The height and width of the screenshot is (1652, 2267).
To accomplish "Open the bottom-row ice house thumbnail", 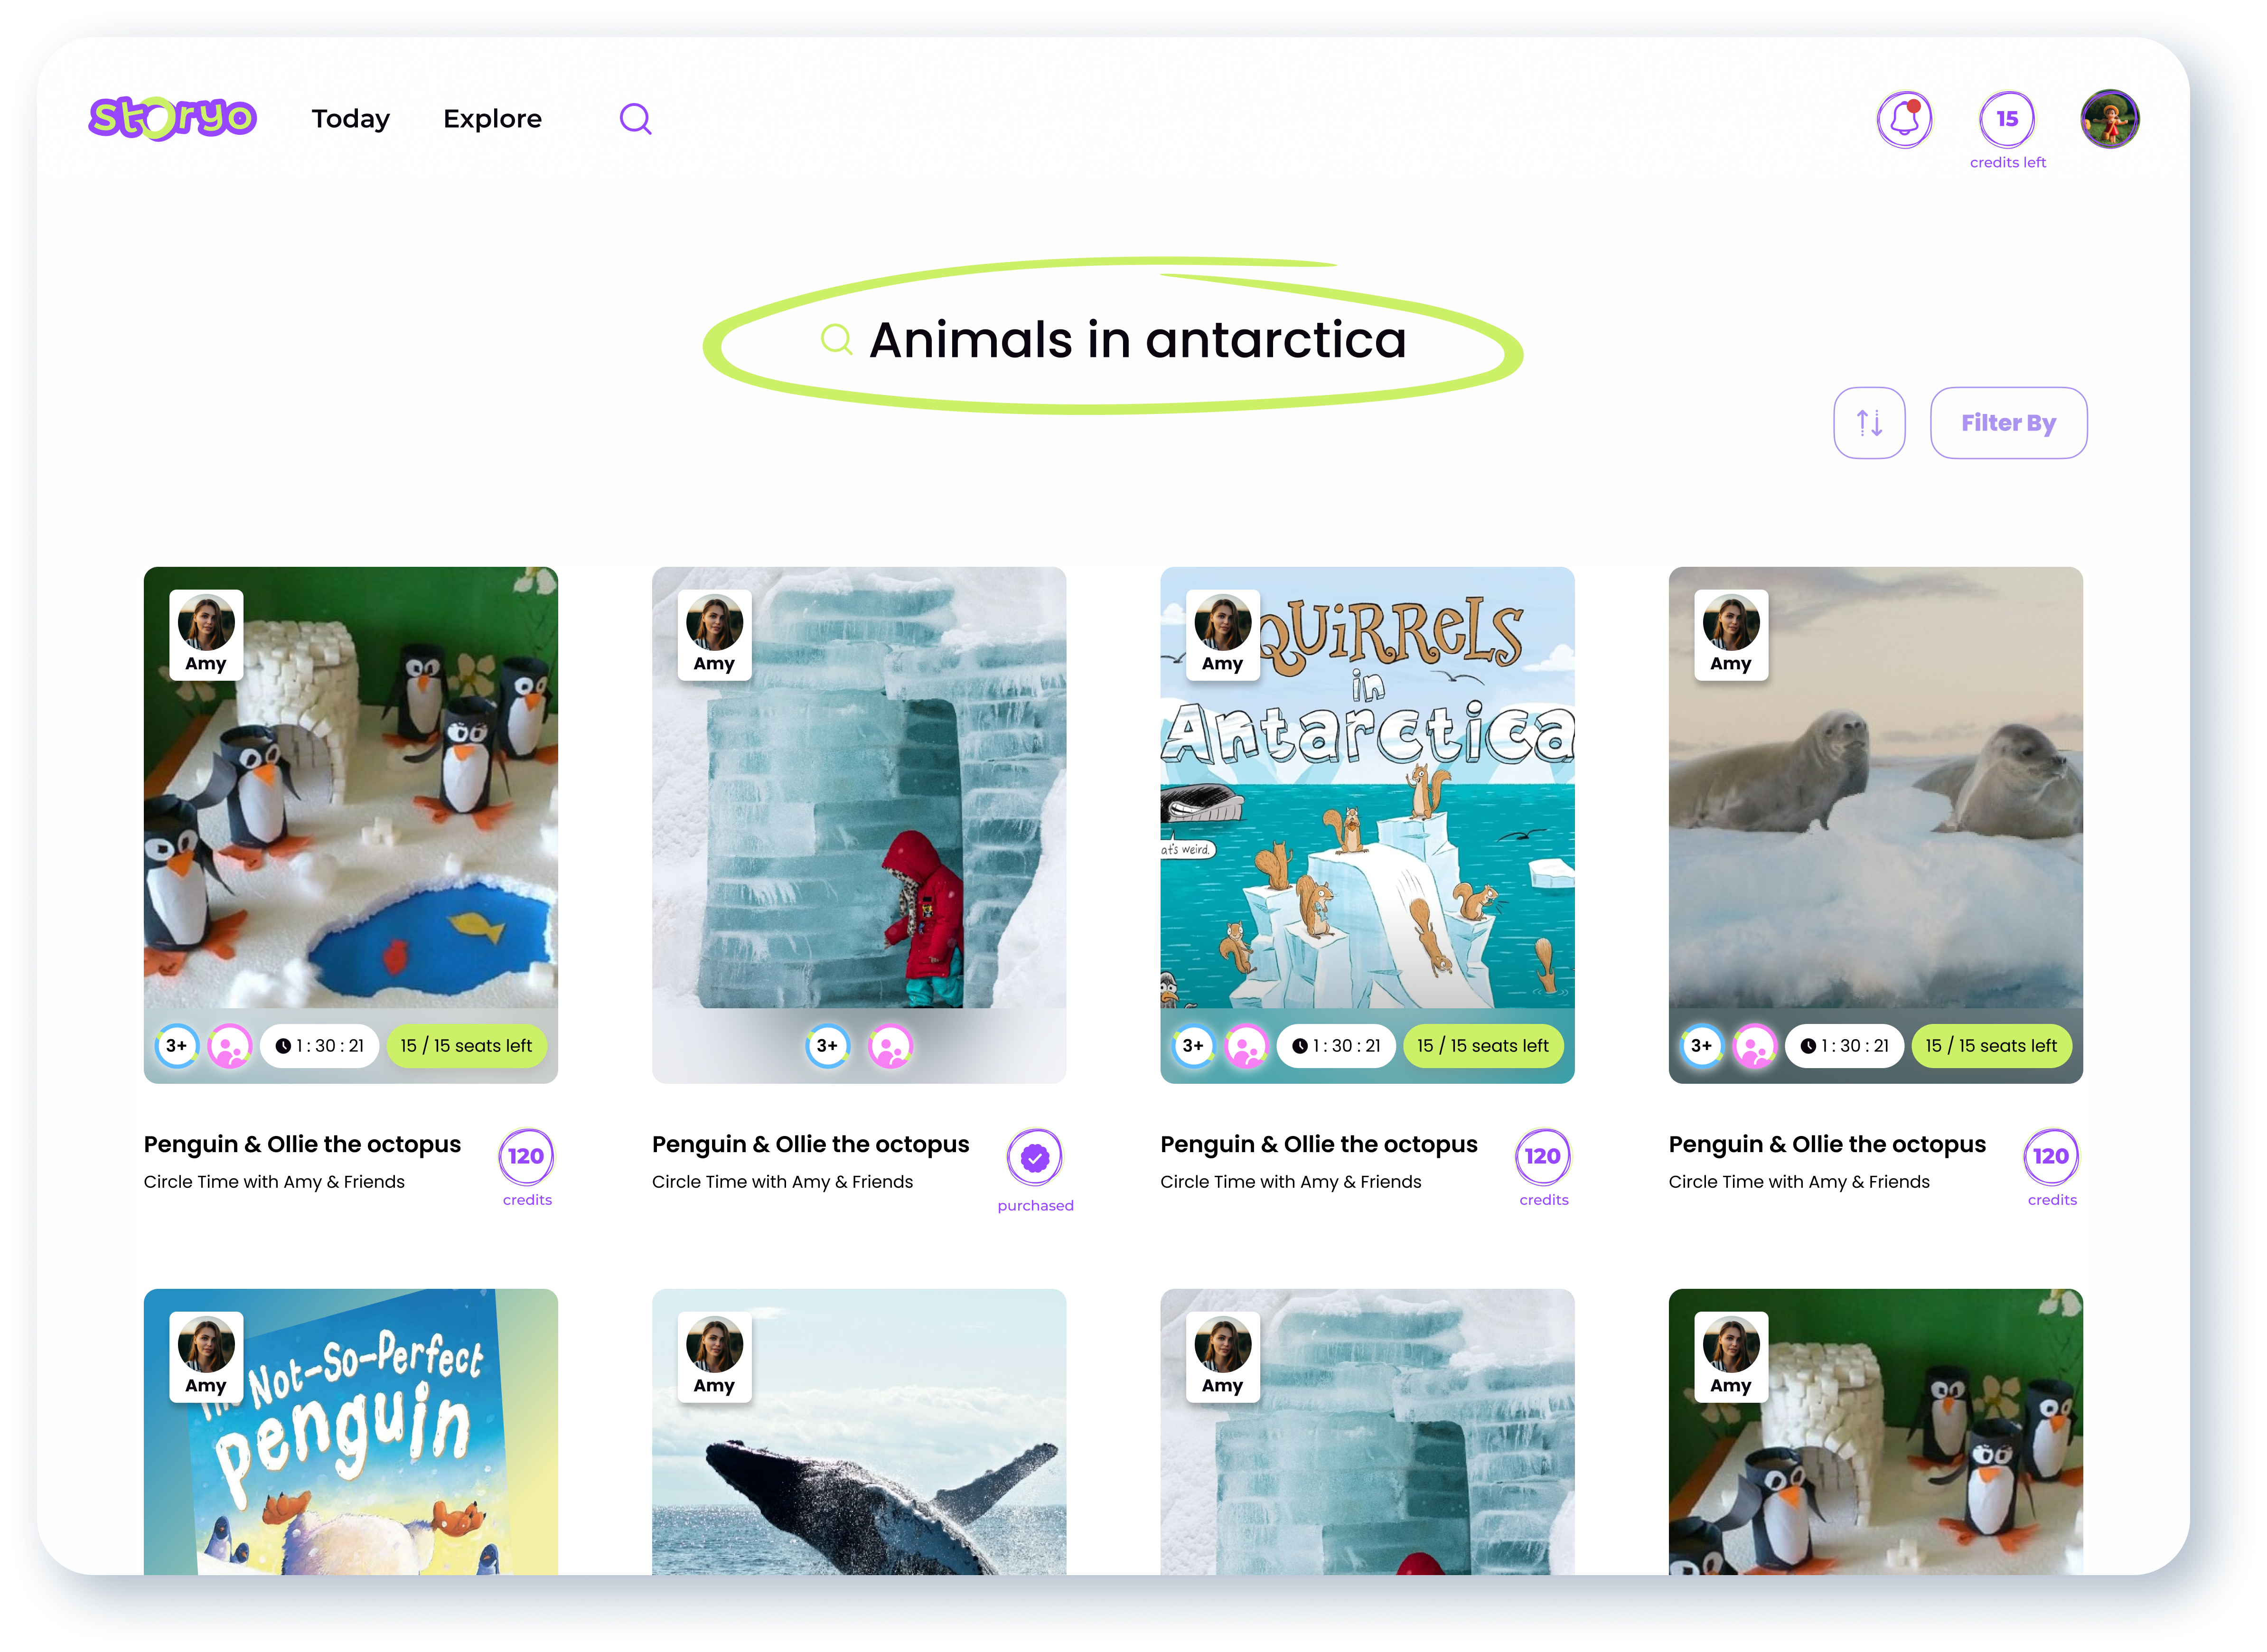I will point(1366,1432).
